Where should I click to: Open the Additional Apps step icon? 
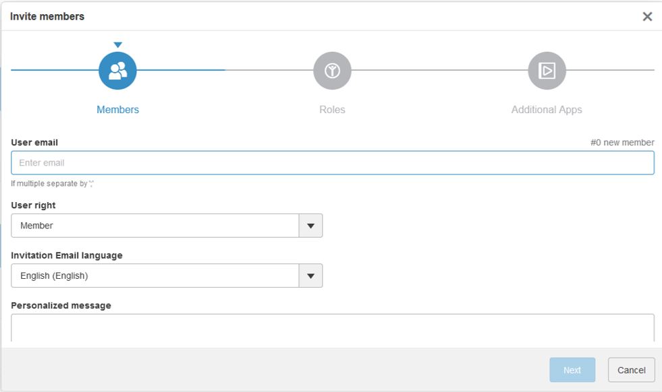[x=547, y=71]
